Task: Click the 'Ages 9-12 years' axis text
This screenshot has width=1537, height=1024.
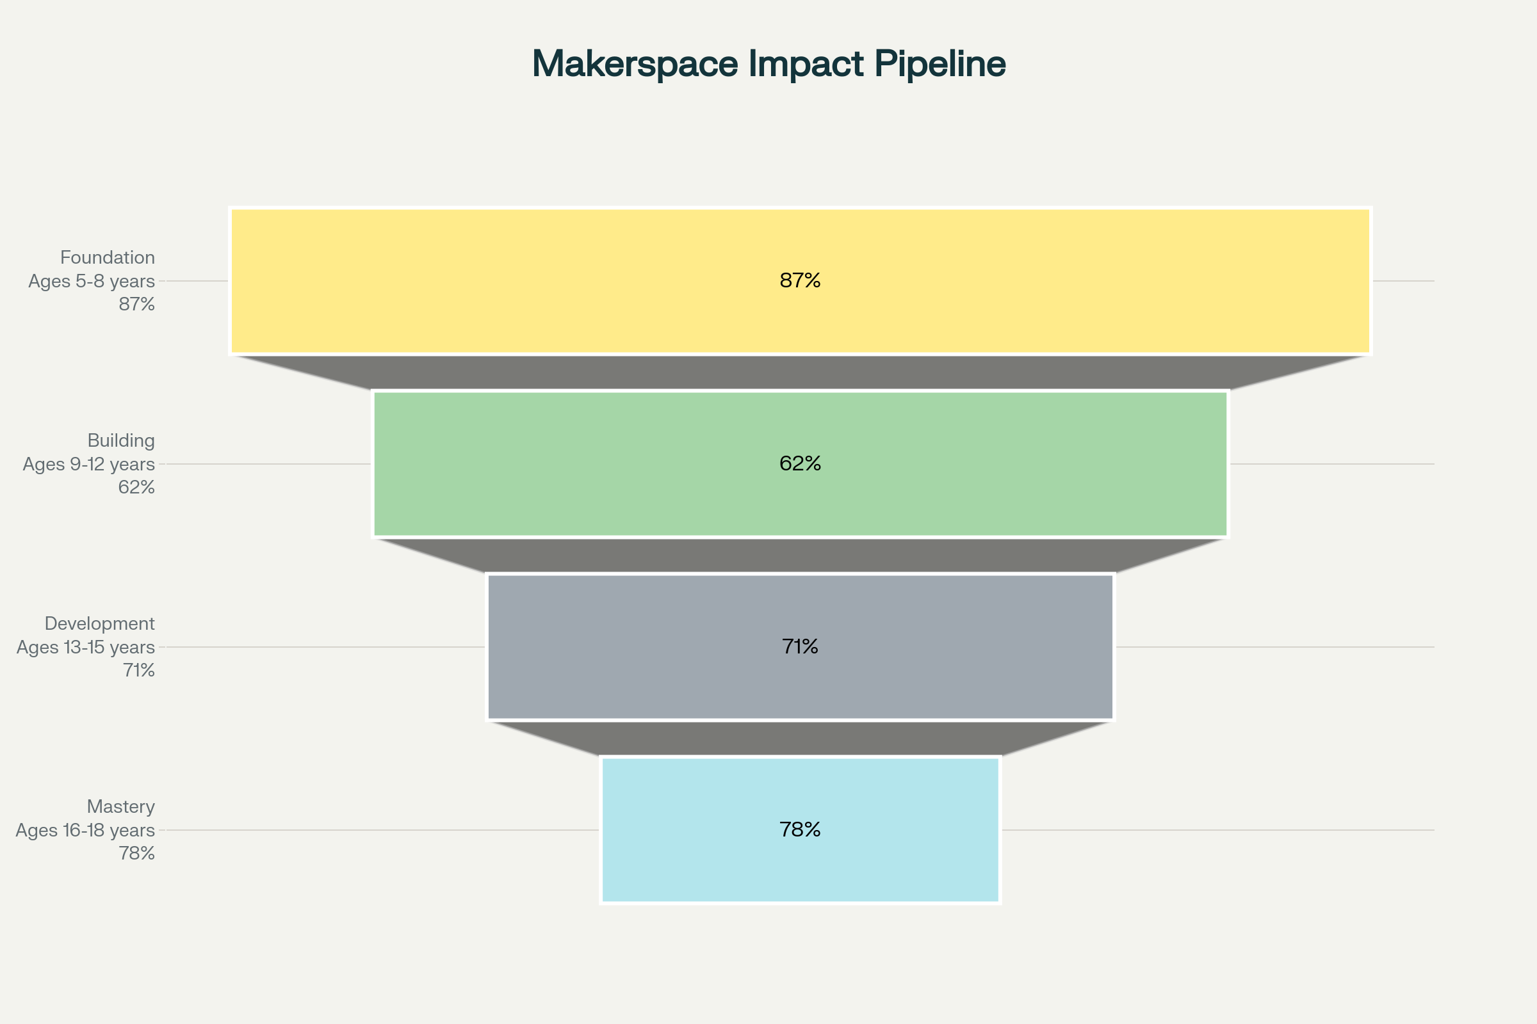Action: 89,465
